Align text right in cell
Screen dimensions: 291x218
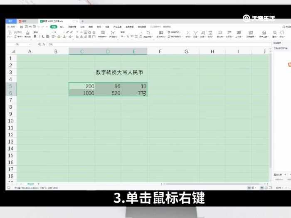click(x=86, y=37)
